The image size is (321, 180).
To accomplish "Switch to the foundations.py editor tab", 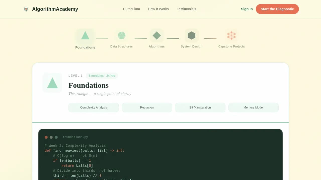I will [75, 137].
